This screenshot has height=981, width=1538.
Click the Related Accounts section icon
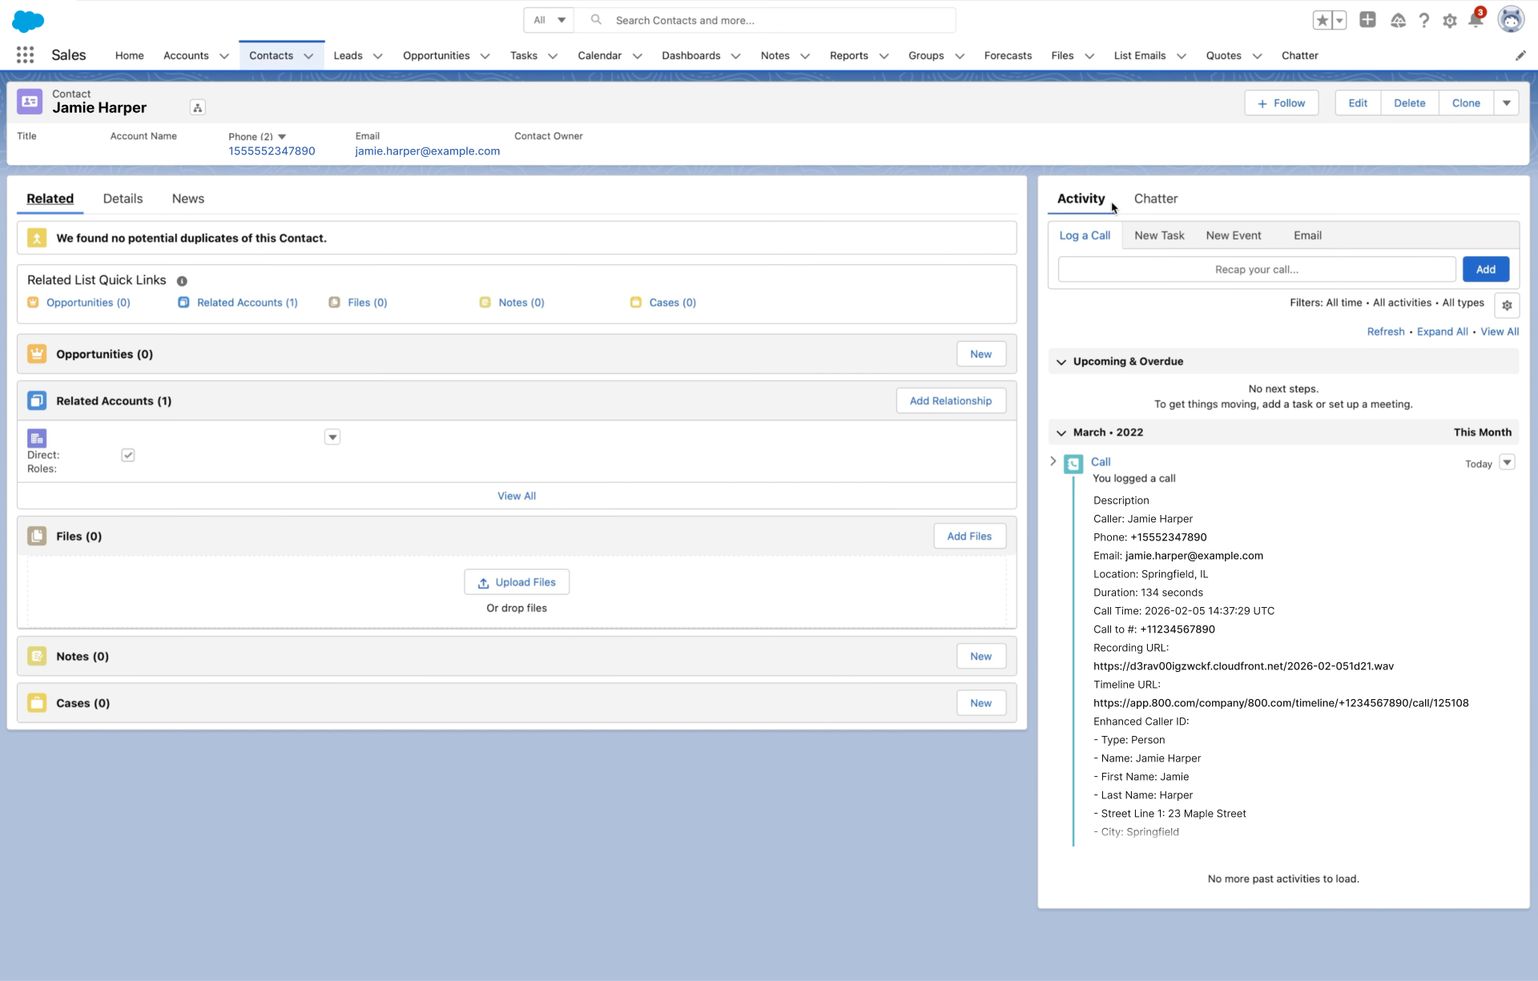tap(37, 400)
